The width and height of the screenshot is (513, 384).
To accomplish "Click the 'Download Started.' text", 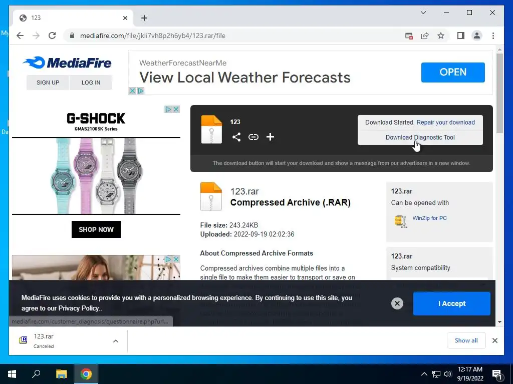I will tap(390, 122).
